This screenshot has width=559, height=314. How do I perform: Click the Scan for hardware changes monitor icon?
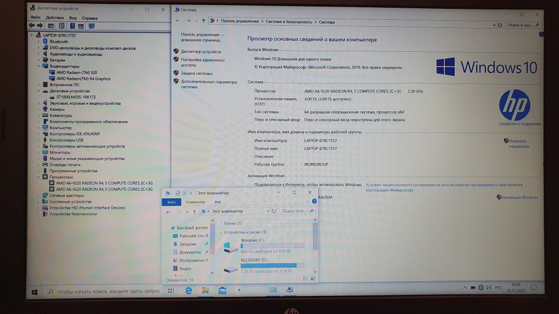[92, 26]
